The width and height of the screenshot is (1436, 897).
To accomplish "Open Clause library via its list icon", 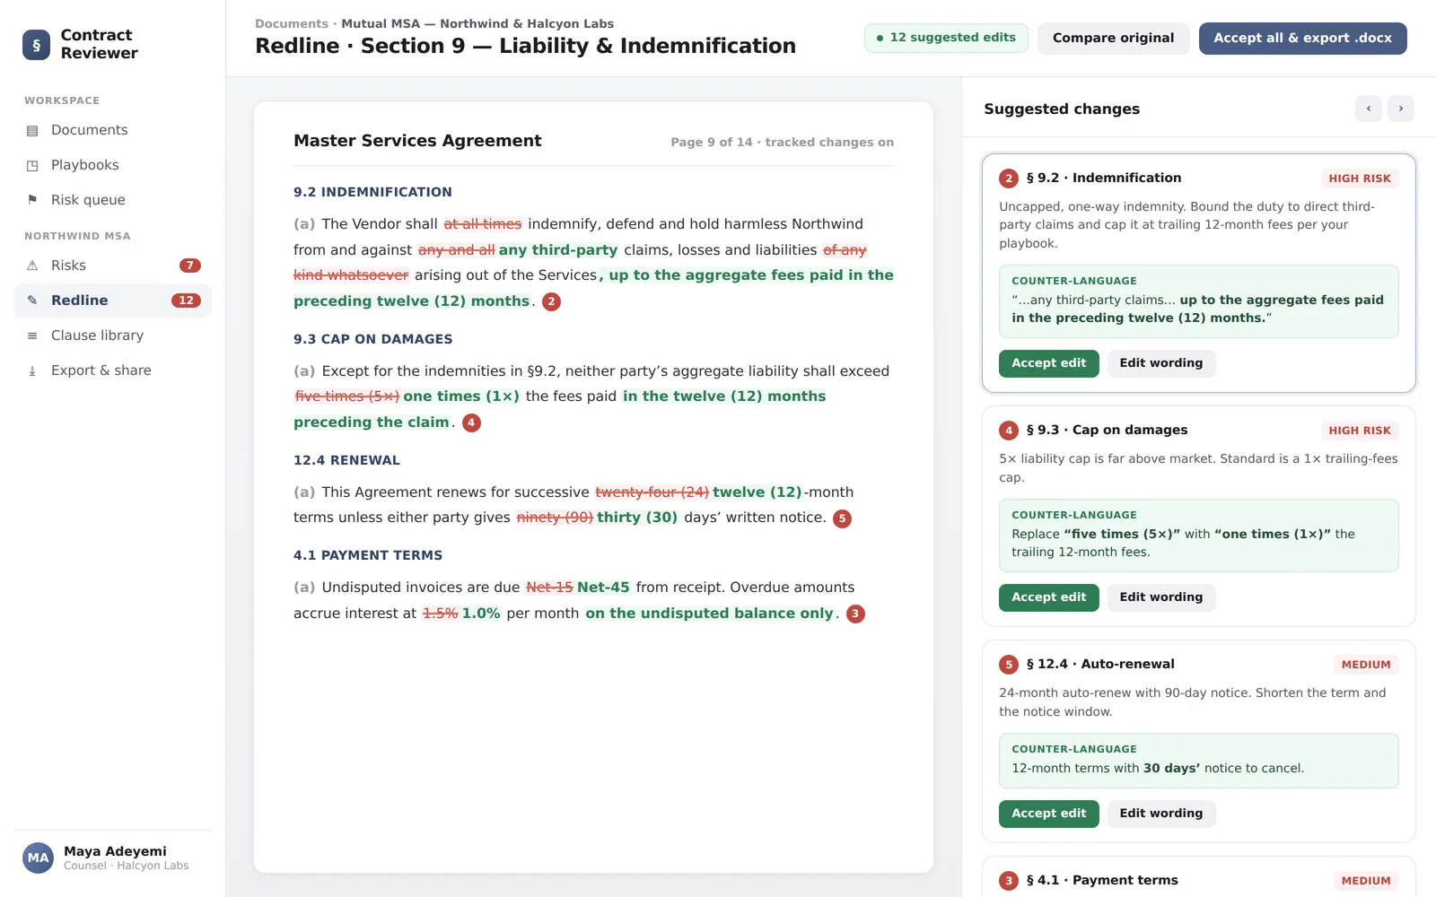I will point(32,335).
